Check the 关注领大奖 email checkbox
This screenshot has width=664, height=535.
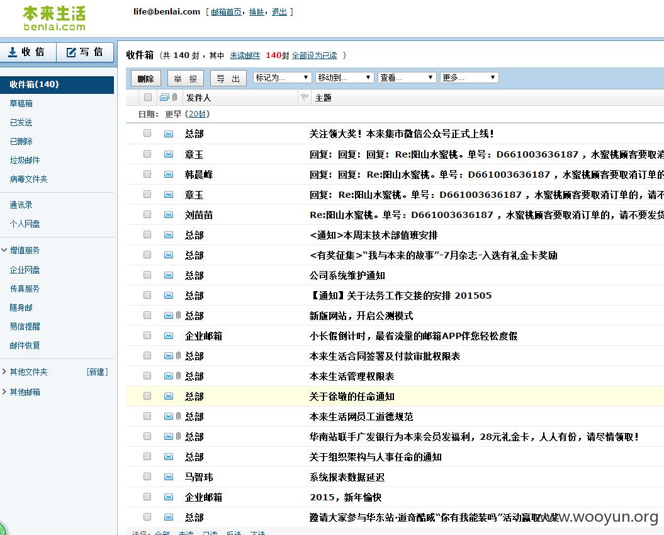click(x=147, y=133)
